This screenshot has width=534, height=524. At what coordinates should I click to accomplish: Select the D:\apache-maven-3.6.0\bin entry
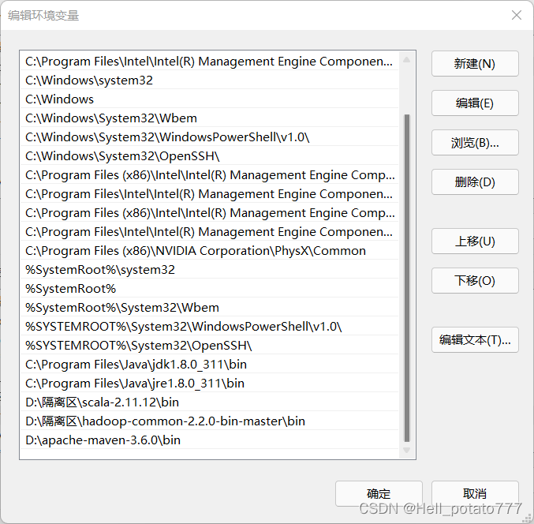(x=209, y=440)
